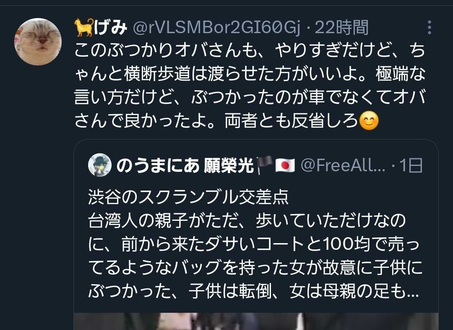Click the 1日 timestamp on quoted tweet

pos(411,165)
